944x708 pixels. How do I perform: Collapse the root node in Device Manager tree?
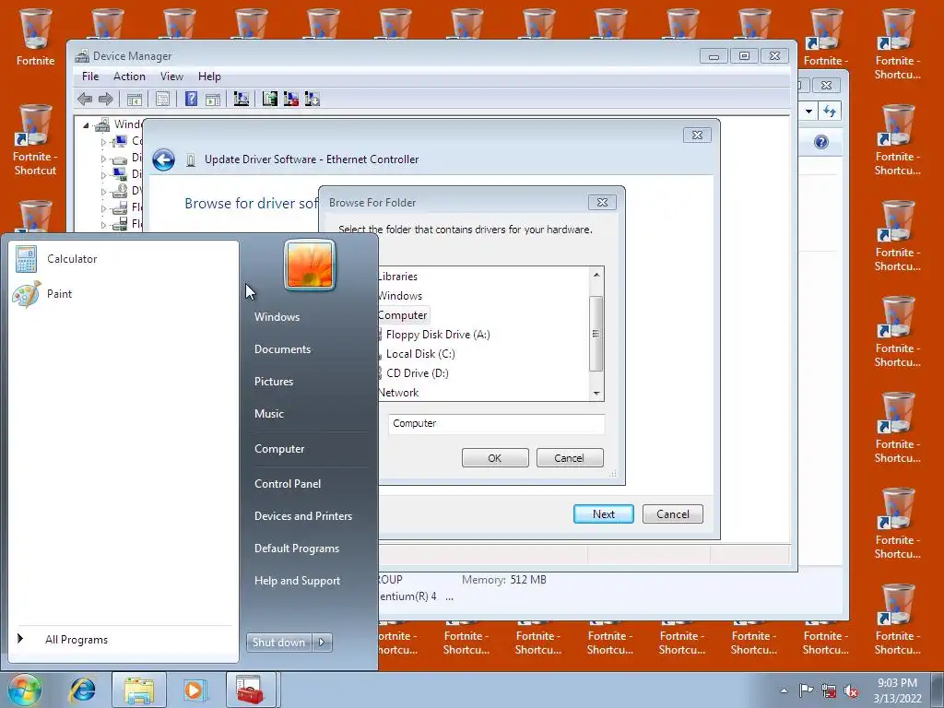[86, 125]
